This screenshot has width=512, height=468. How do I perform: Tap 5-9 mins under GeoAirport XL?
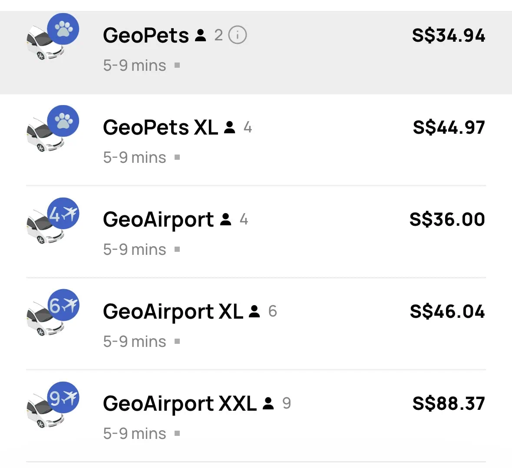pos(135,342)
